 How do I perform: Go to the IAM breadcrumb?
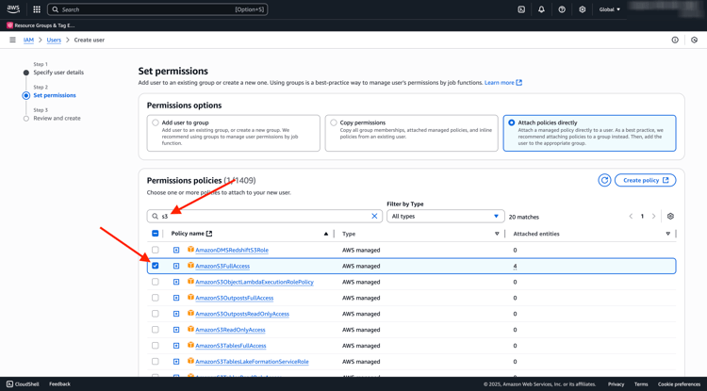click(x=28, y=41)
